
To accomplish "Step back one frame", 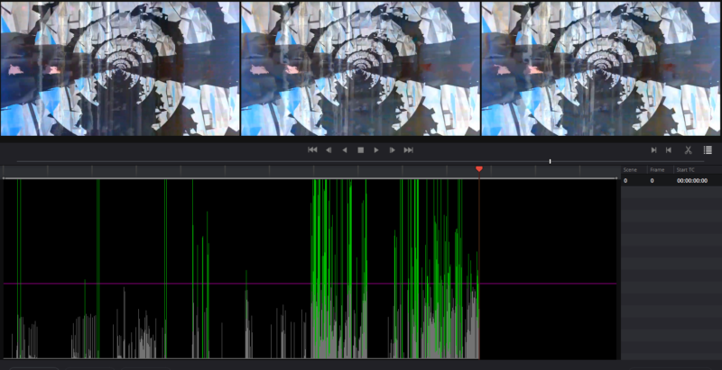I will point(329,149).
